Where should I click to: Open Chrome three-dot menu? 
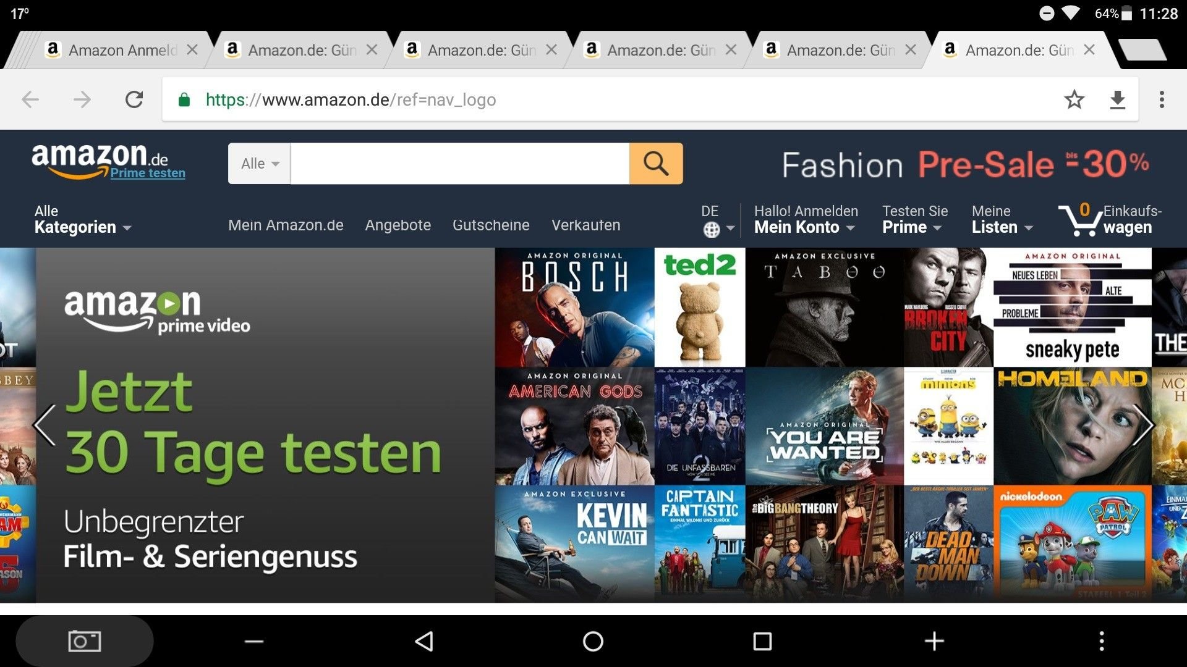click(1162, 99)
